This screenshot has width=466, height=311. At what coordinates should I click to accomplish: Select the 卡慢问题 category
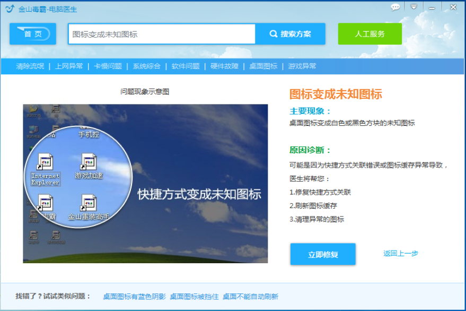coord(108,66)
